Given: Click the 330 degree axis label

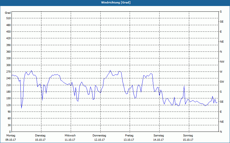Looking at the screenshot, I should [9, 58].
